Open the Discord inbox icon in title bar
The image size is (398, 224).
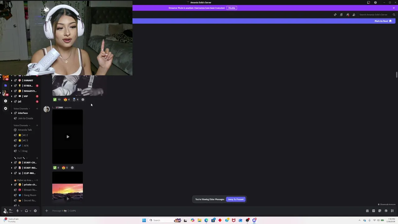point(368,2)
